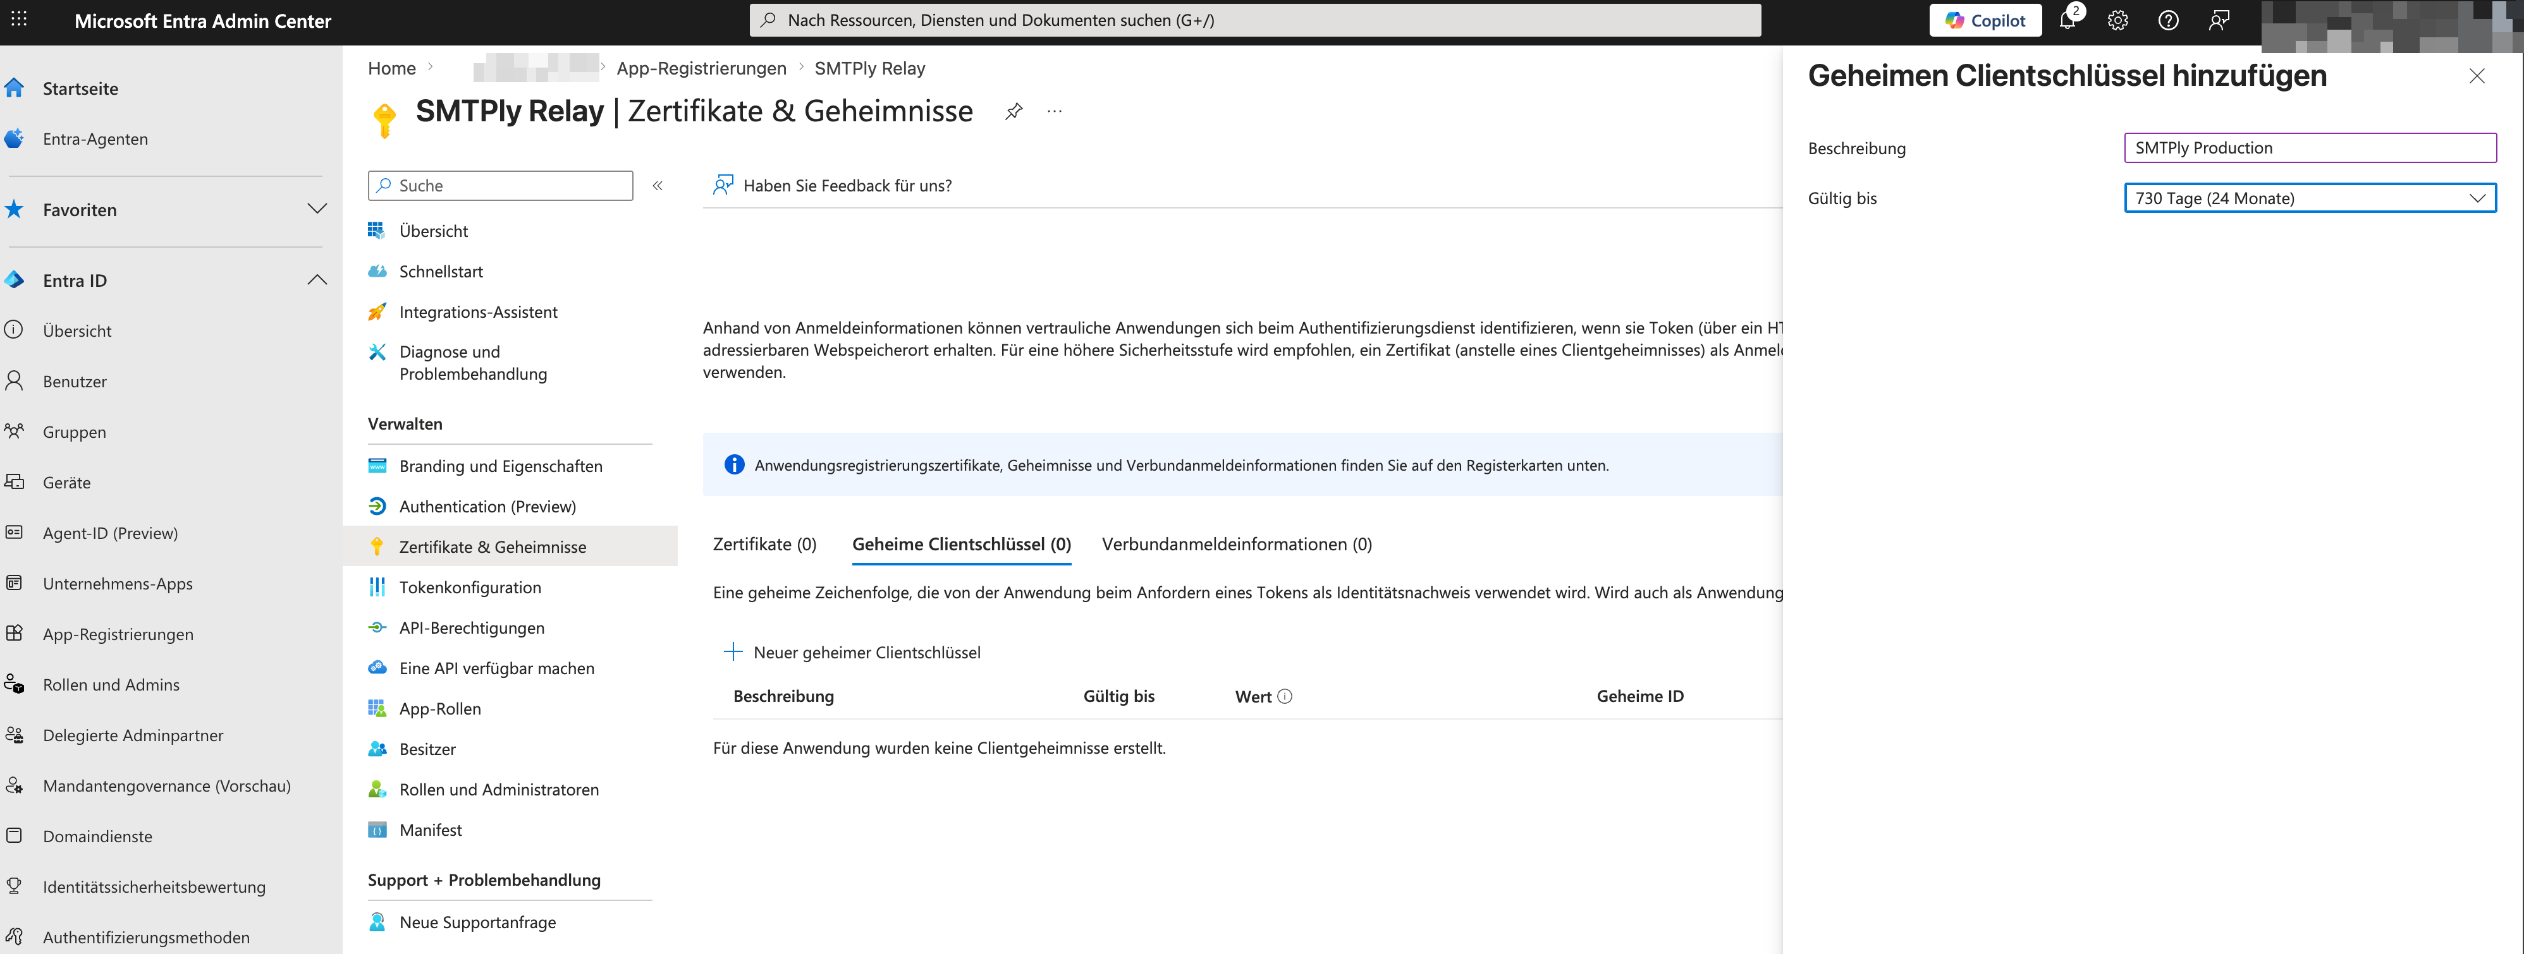Switch to the Zertifikate (0) tab
The height and width of the screenshot is (954, 2524).
(x=764, y=543)
